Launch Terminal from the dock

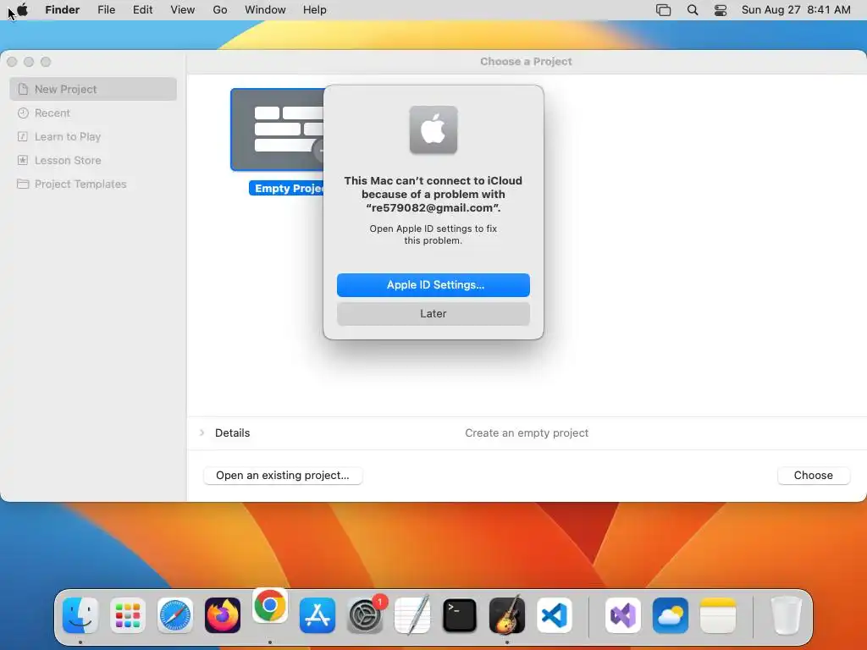(460, 615)
